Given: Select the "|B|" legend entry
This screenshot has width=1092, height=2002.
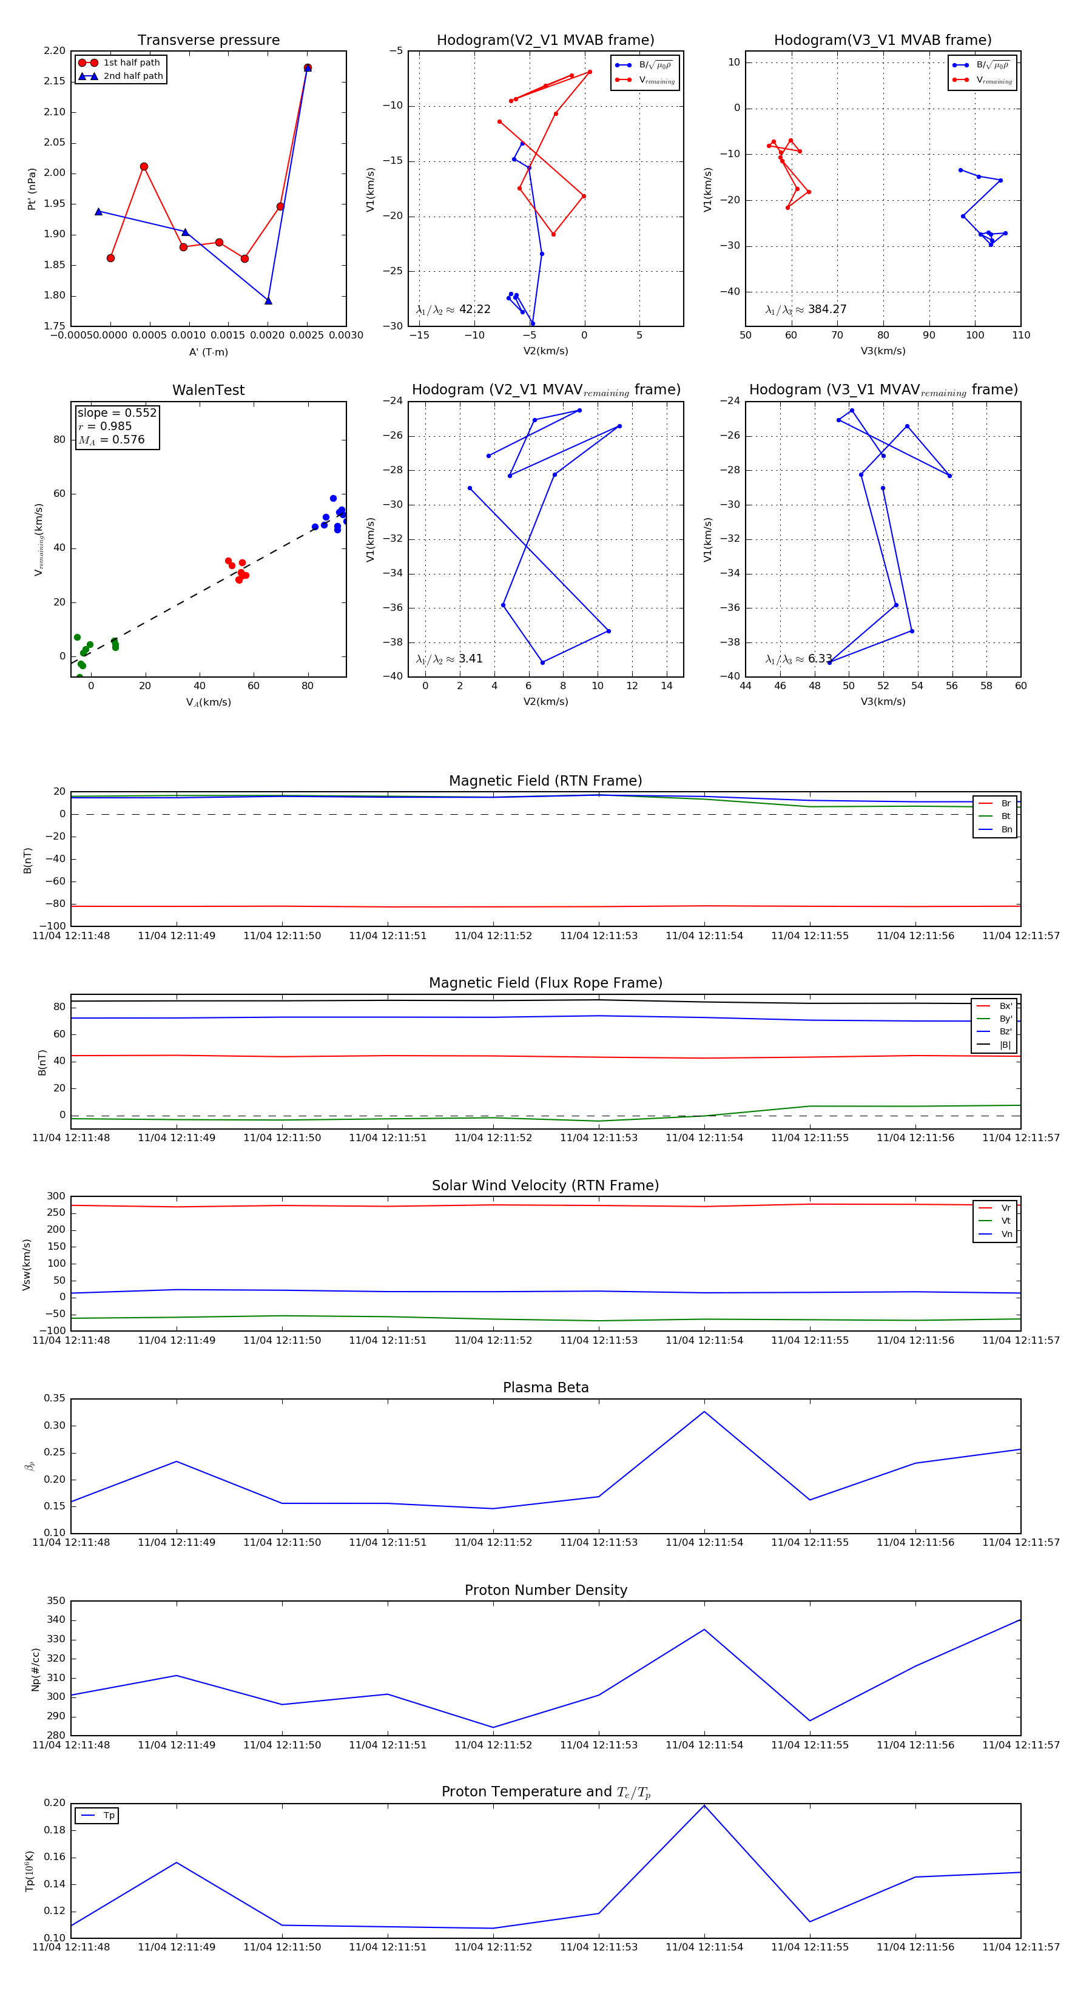Looking at the screenshot, I should (995, 1045).
